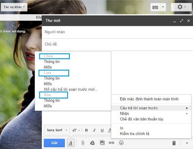Close the Thư mới compose window

click(x=188, y=21)
